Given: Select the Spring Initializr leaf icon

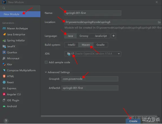Looking at the screenshot, I should coord(4,40).
